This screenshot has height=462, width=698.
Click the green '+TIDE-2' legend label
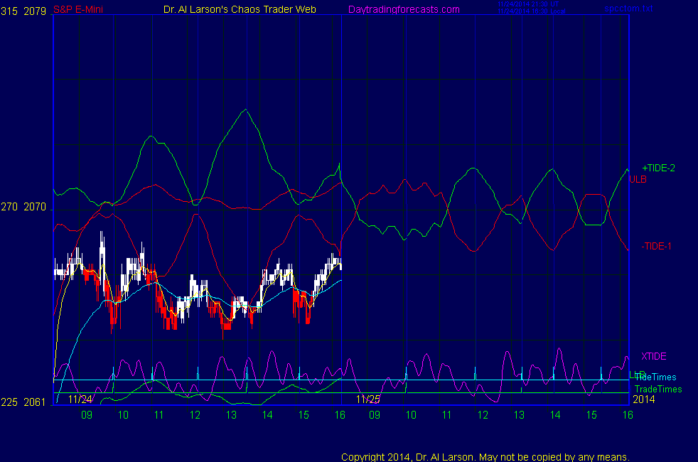(658, 168)
